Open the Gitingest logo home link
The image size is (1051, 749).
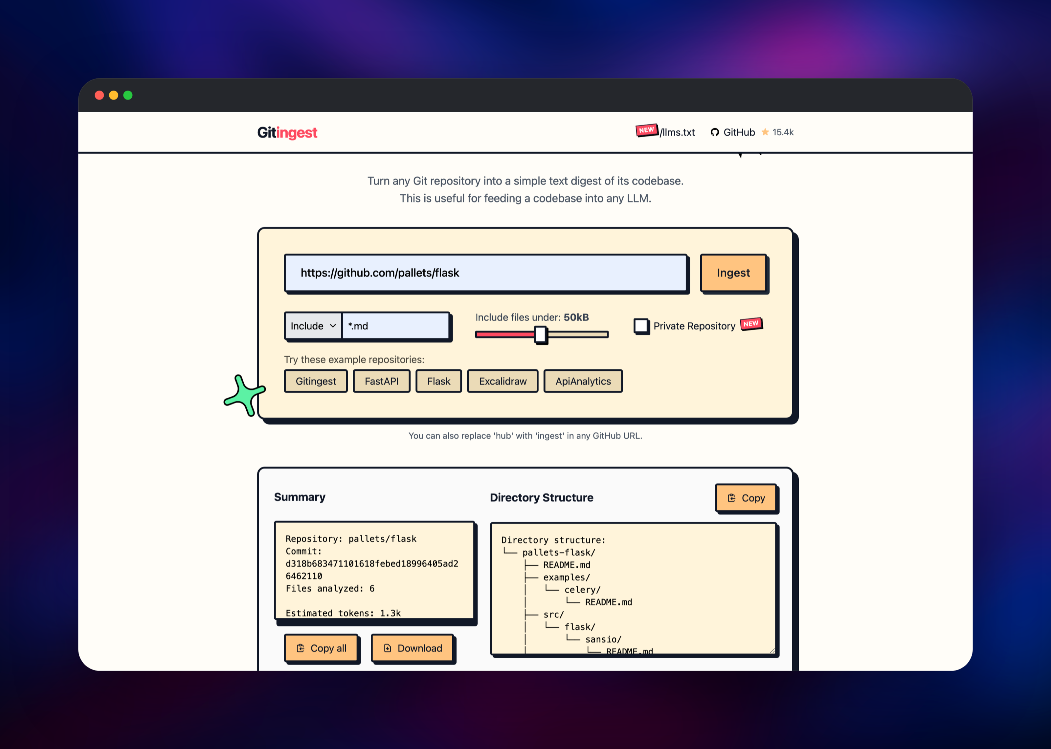(x=287, y=132)
